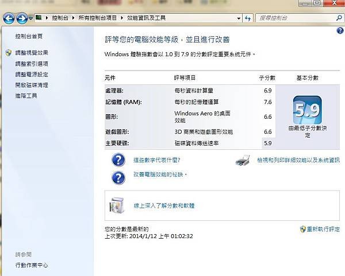This screenshot has height=276, width=345.
Task: Click the refresh button by address bar
Action: [x=248, y=18]
